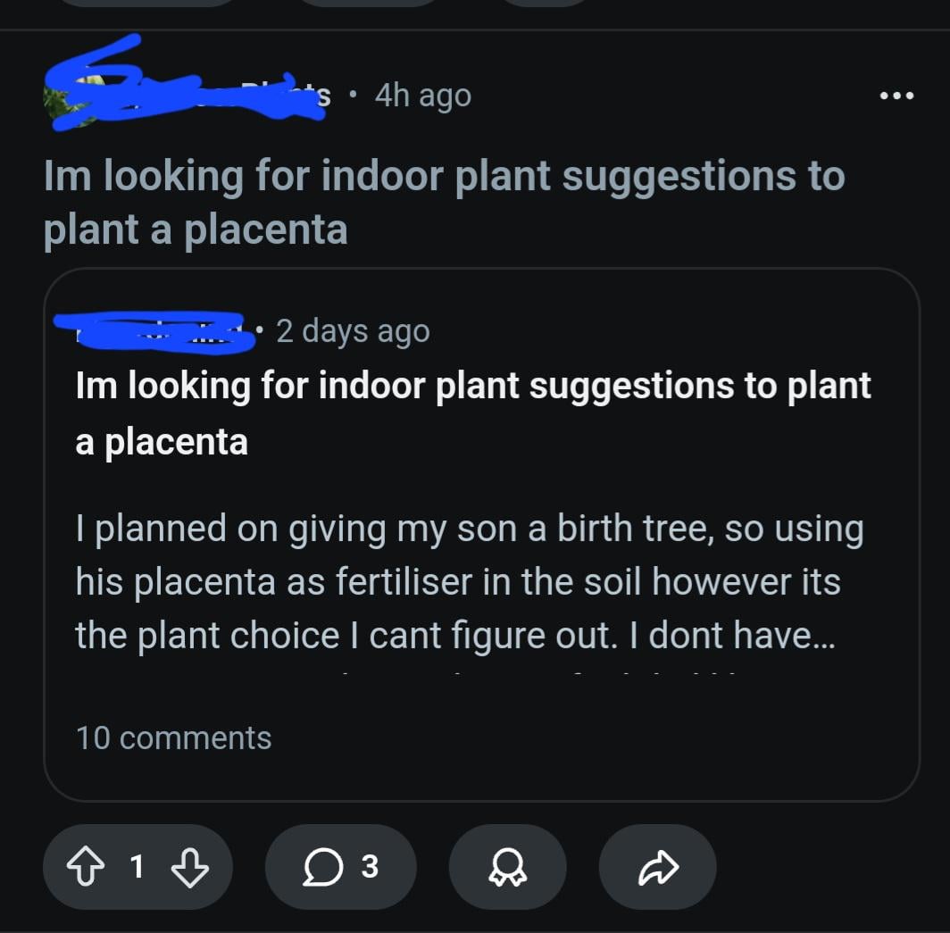Tap the leftmost cropped pill button at top
This screenshot has width=950, height=933.
tap(147, 3)
